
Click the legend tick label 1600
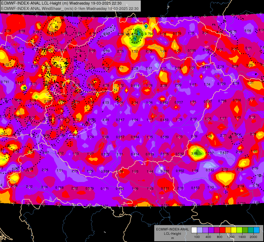pos(242,237)
